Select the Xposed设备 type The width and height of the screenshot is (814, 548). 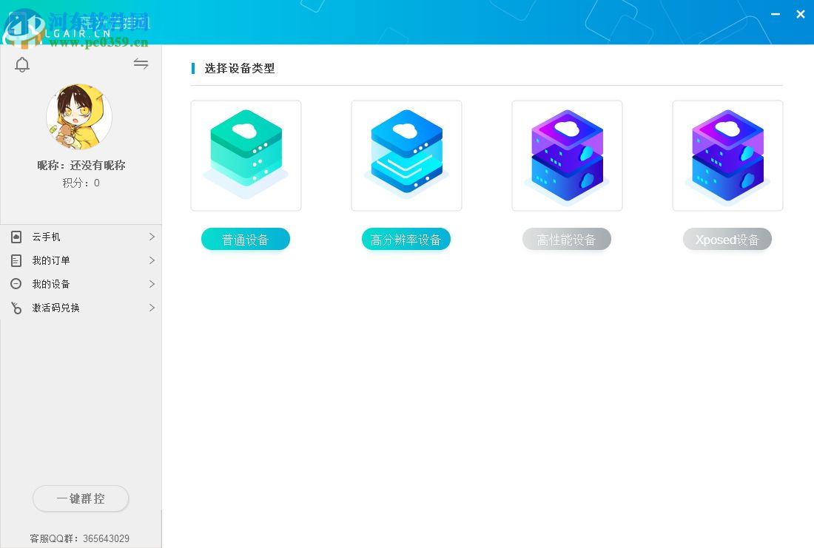pos(727,239)
